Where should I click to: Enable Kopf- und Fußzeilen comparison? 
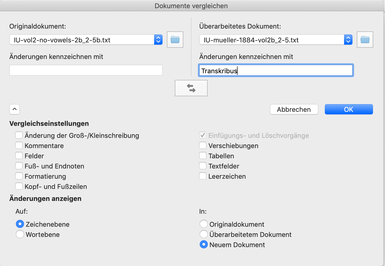pyautogui.click(x=19, y=186)
